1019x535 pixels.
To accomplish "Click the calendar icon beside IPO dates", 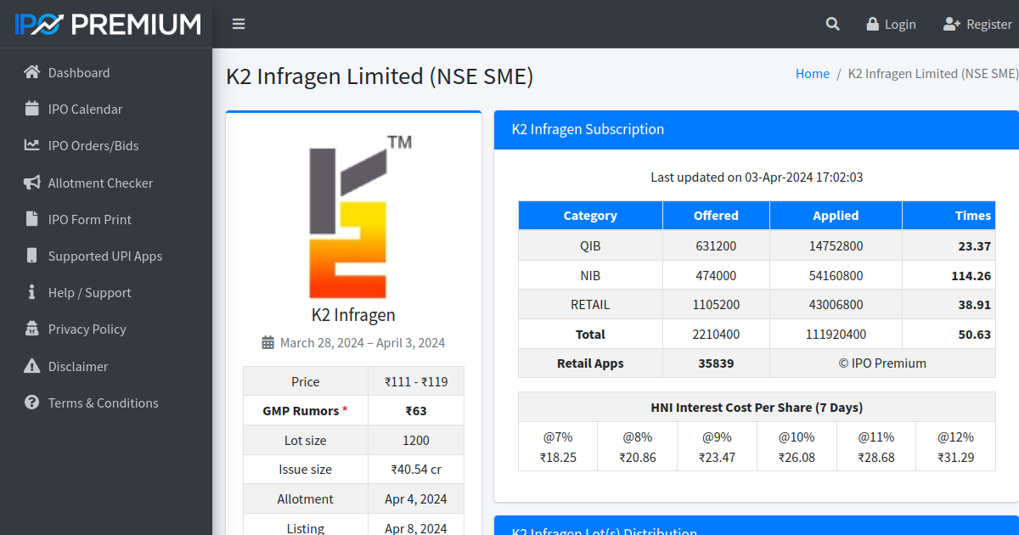I will coord(267,342).
